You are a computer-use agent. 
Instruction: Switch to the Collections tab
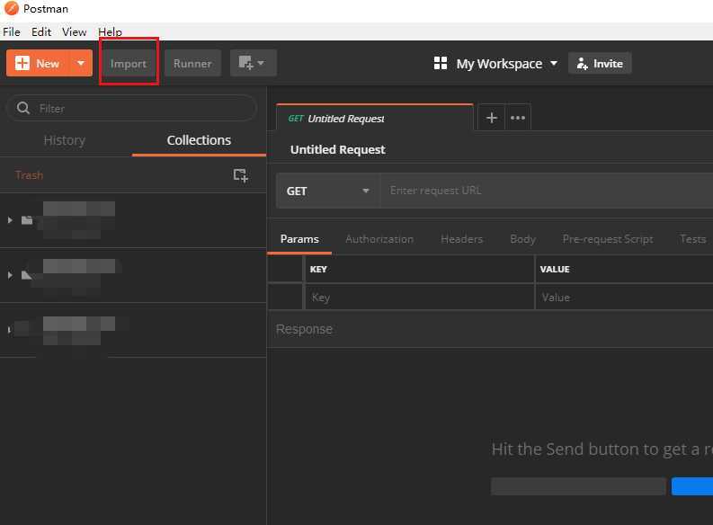199,140
